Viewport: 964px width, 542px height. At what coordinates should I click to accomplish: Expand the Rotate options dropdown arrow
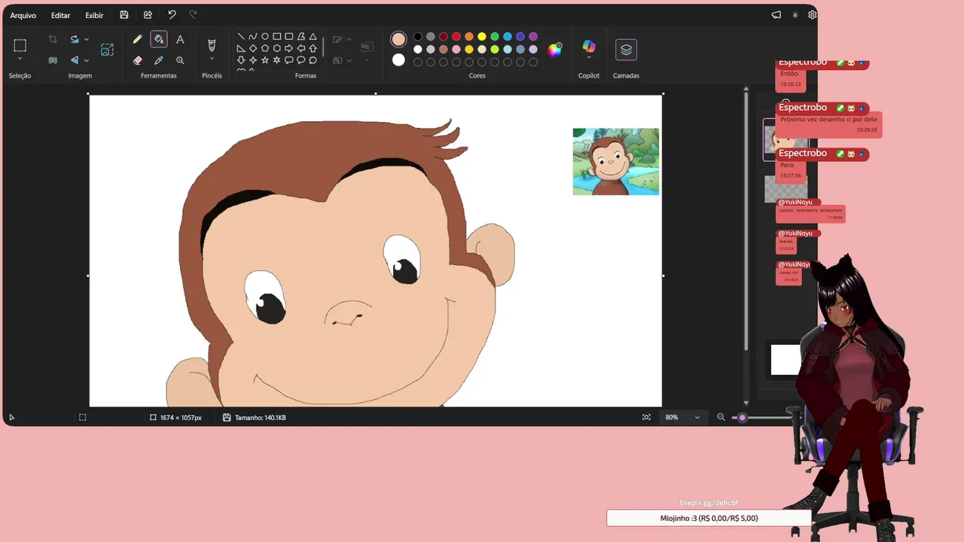(87, 39)
